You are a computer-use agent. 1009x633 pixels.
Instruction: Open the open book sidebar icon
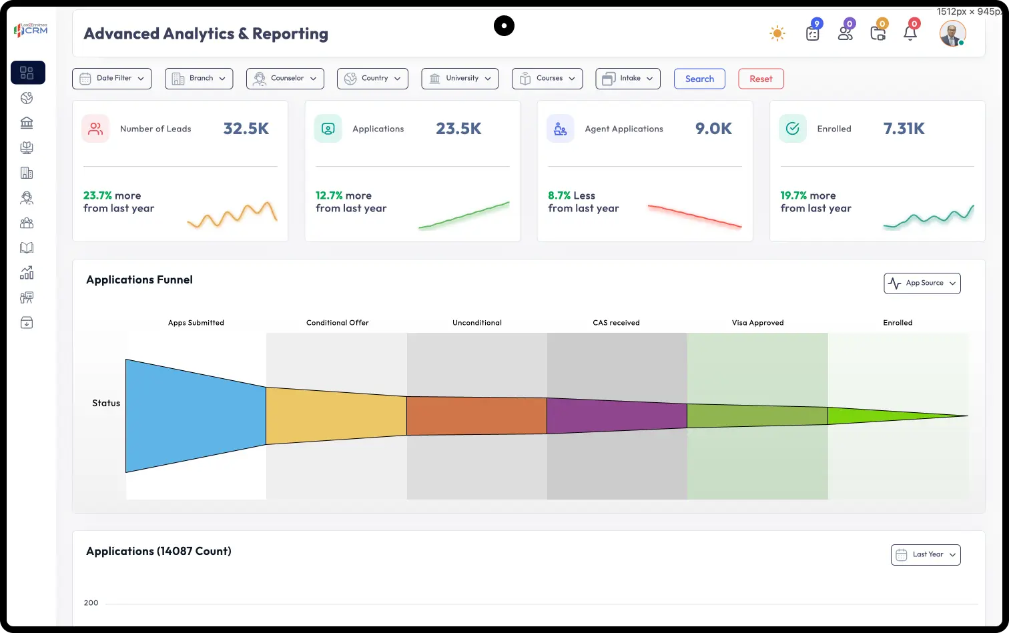(x=27, y=248)
